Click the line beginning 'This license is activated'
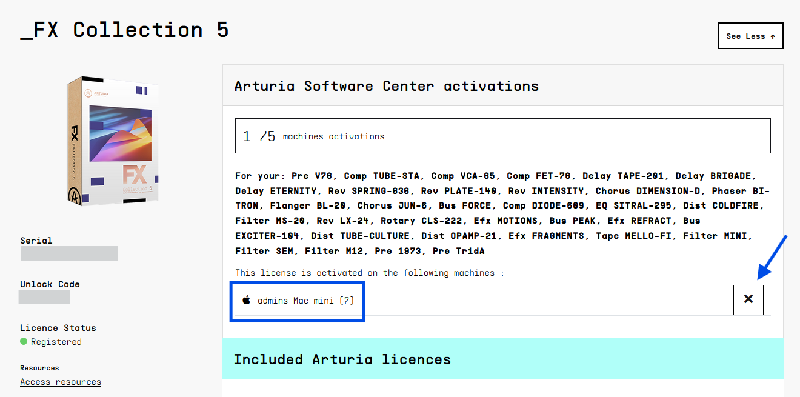The height and width of the screenshot is (397, 800). coord(370,273)
